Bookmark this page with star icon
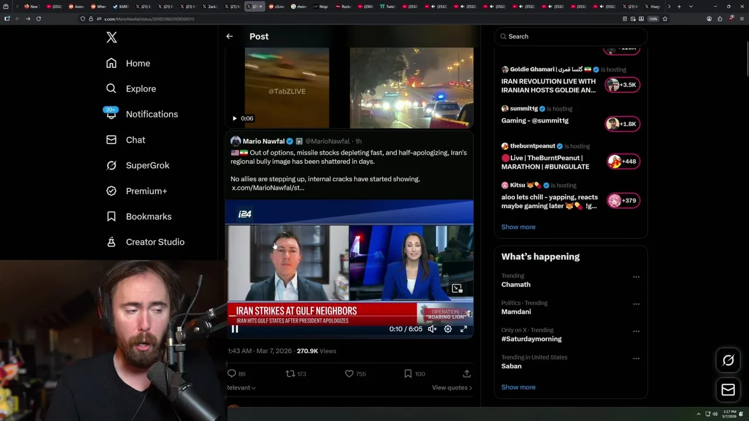Screen dimensions: 749x421 click(x=665, y=19)
